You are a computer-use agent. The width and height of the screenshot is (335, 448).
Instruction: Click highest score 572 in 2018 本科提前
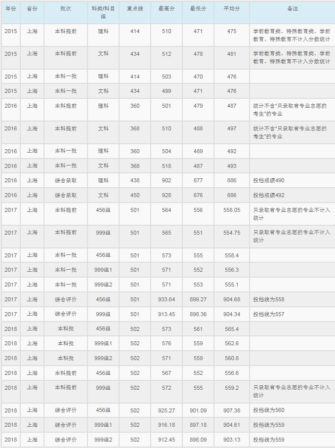[x=167, y=388]
